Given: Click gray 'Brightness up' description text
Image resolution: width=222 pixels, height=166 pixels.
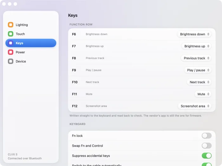Looking at the screenshot, I should tap(95, 46).
